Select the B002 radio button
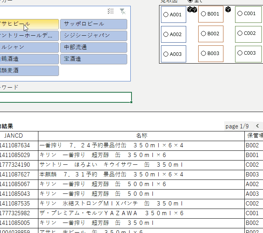This screenshot has height=233, width=263. click(x=203, y=33)
